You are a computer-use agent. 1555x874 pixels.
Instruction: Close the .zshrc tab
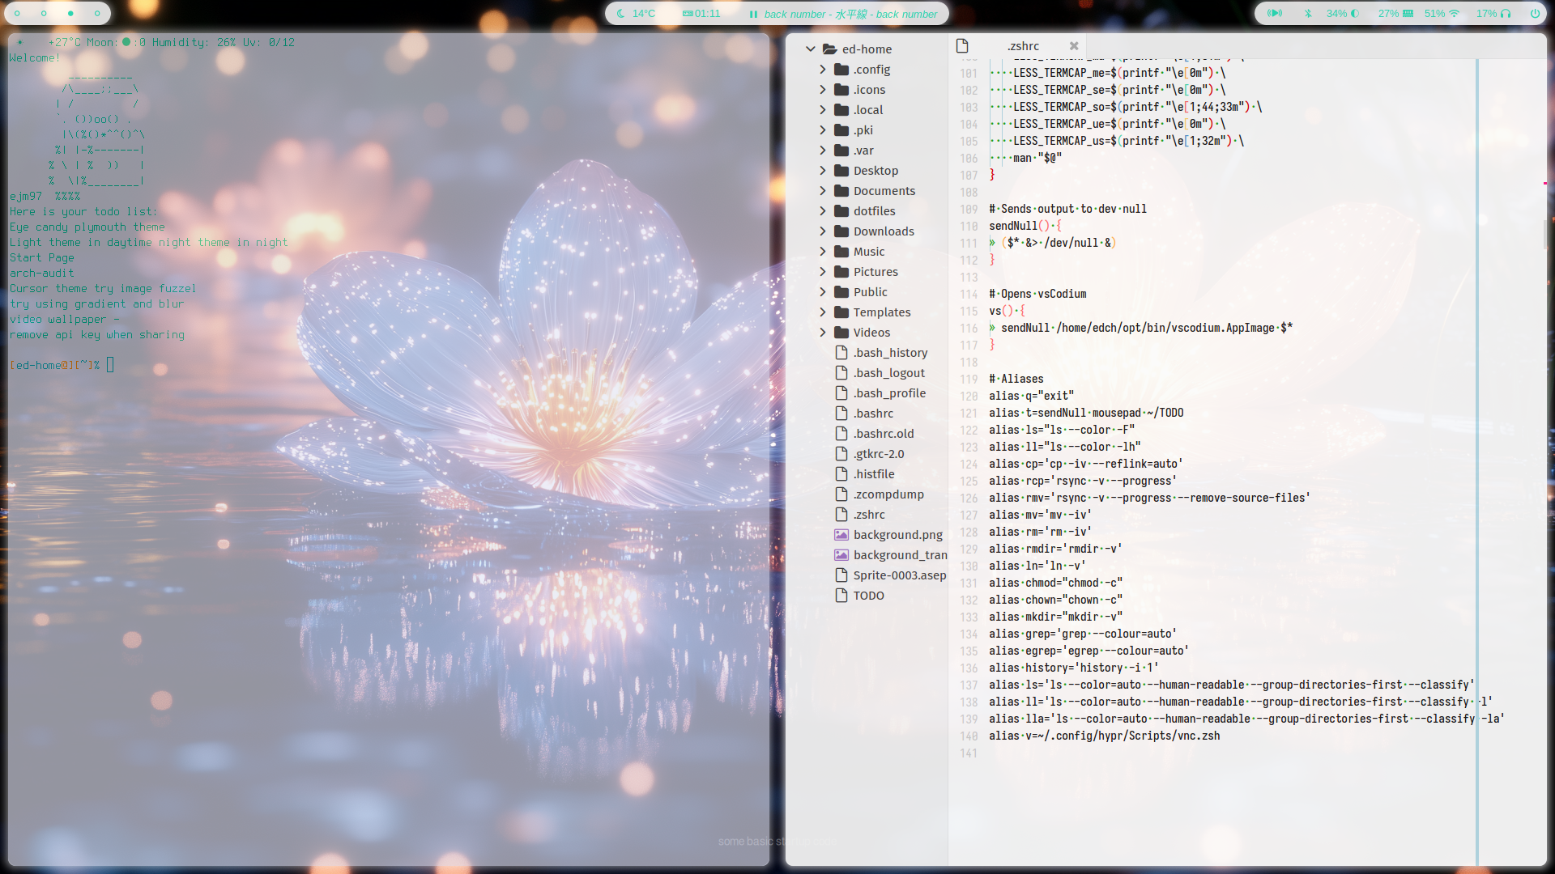pyautogui.click(x=1074, y=46)
